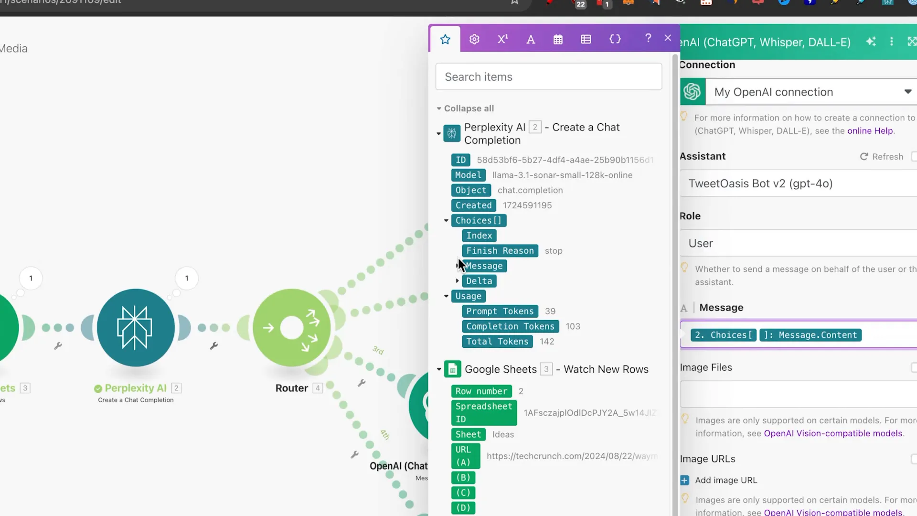
Task: Open the online Help link
Action: point(870,131)
